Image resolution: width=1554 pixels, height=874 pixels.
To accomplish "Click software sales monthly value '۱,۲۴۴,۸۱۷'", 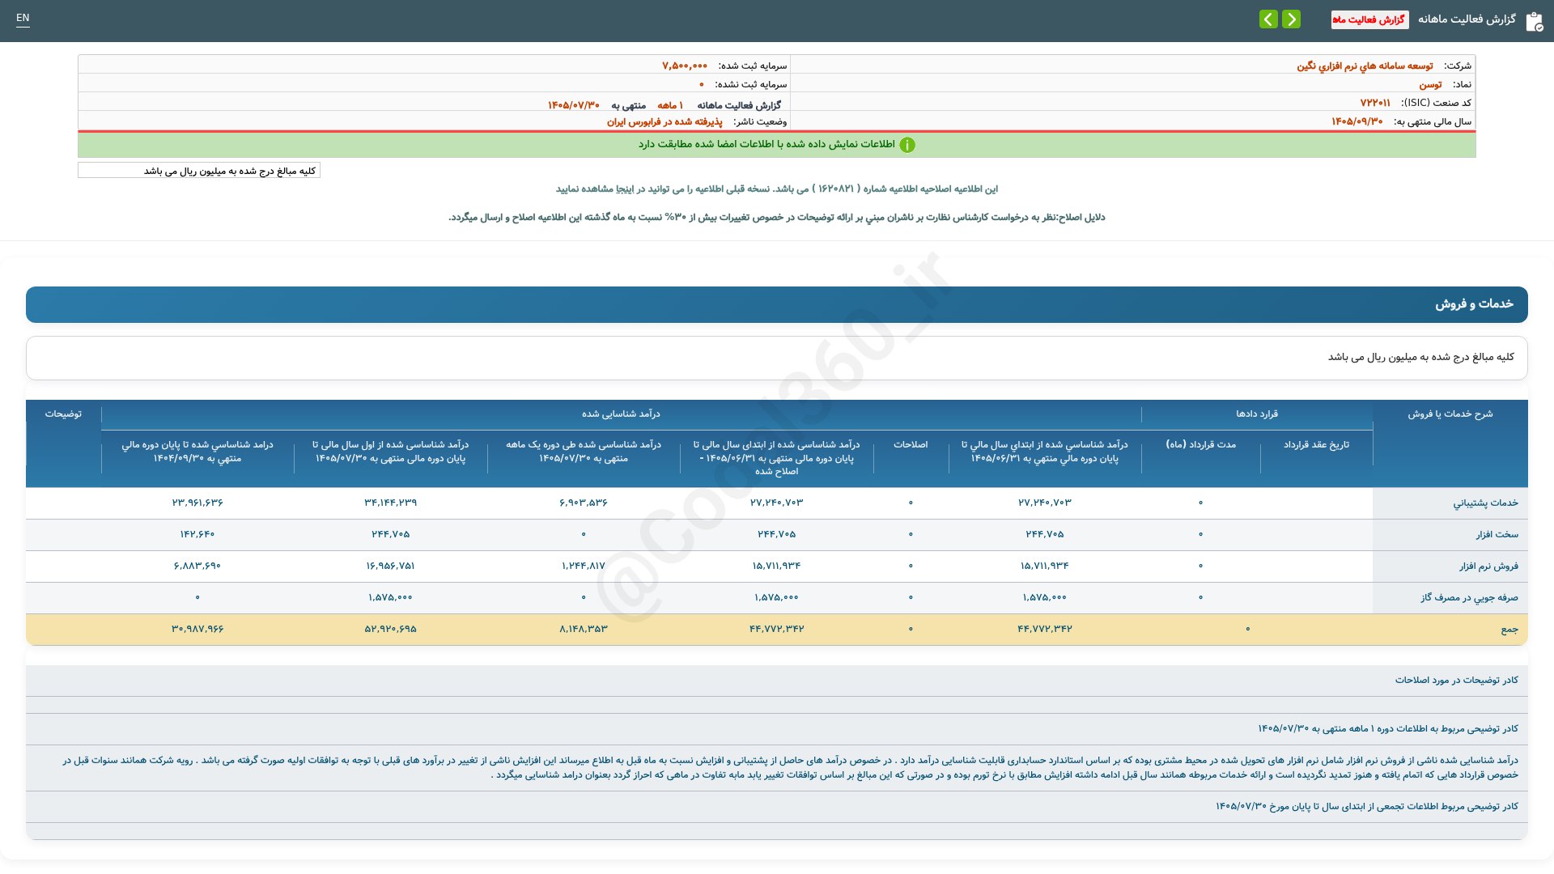I will [584, 566].
